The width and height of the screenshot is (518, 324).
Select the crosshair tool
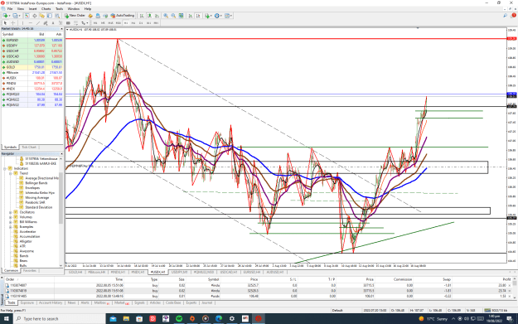coord(13,23)
